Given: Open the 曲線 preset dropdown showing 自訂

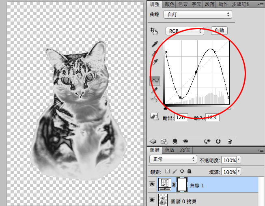Looking at the screenshot, I should click(x=198, y=15).
